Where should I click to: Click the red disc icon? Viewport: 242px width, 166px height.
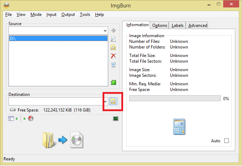(31, 119)
